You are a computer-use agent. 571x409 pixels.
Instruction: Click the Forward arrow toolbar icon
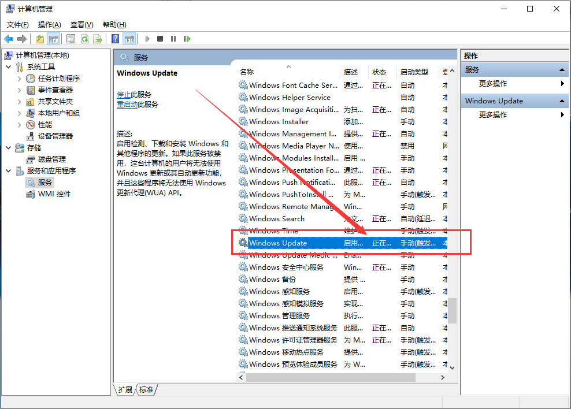click(x=22, y=39)
